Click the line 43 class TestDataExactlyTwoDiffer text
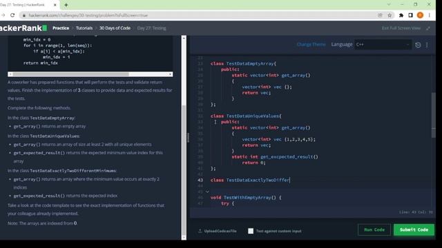This screenshot has width=442, height=248. (250, 180)
